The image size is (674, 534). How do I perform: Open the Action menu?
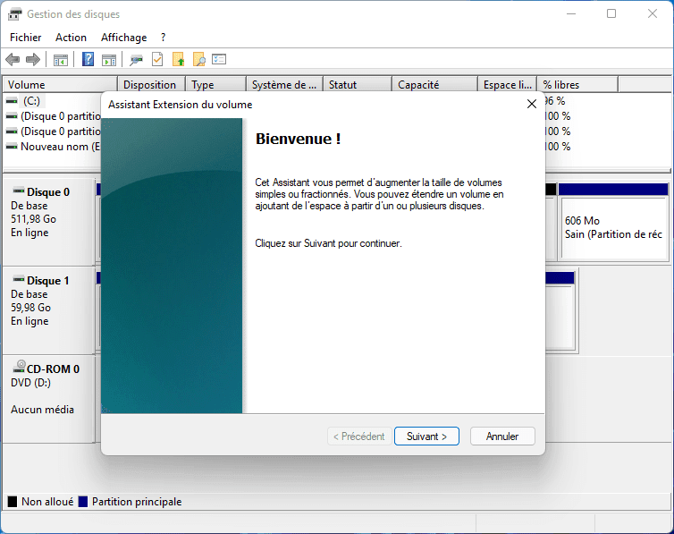[x=71, y=38]
